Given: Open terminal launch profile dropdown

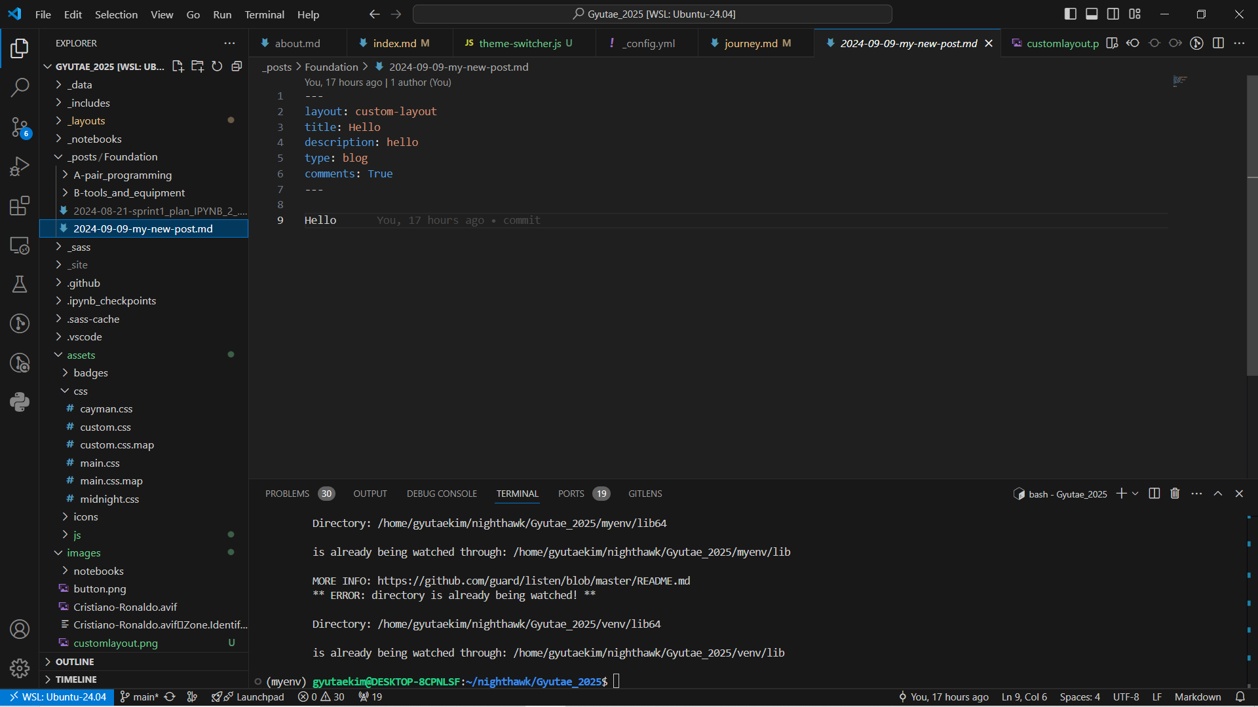Looking at the screenshot, I should [x=1135, y=494].
